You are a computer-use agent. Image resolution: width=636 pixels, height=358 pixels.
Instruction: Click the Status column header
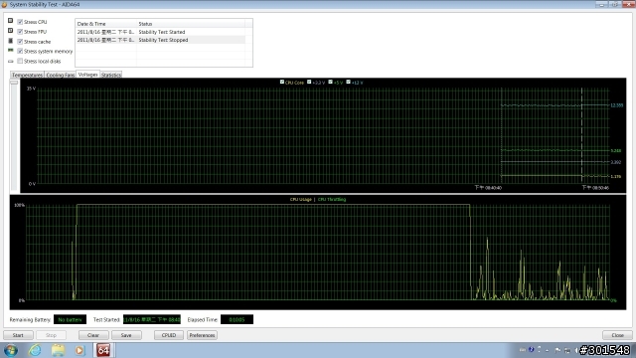click(x=191, y=24)
